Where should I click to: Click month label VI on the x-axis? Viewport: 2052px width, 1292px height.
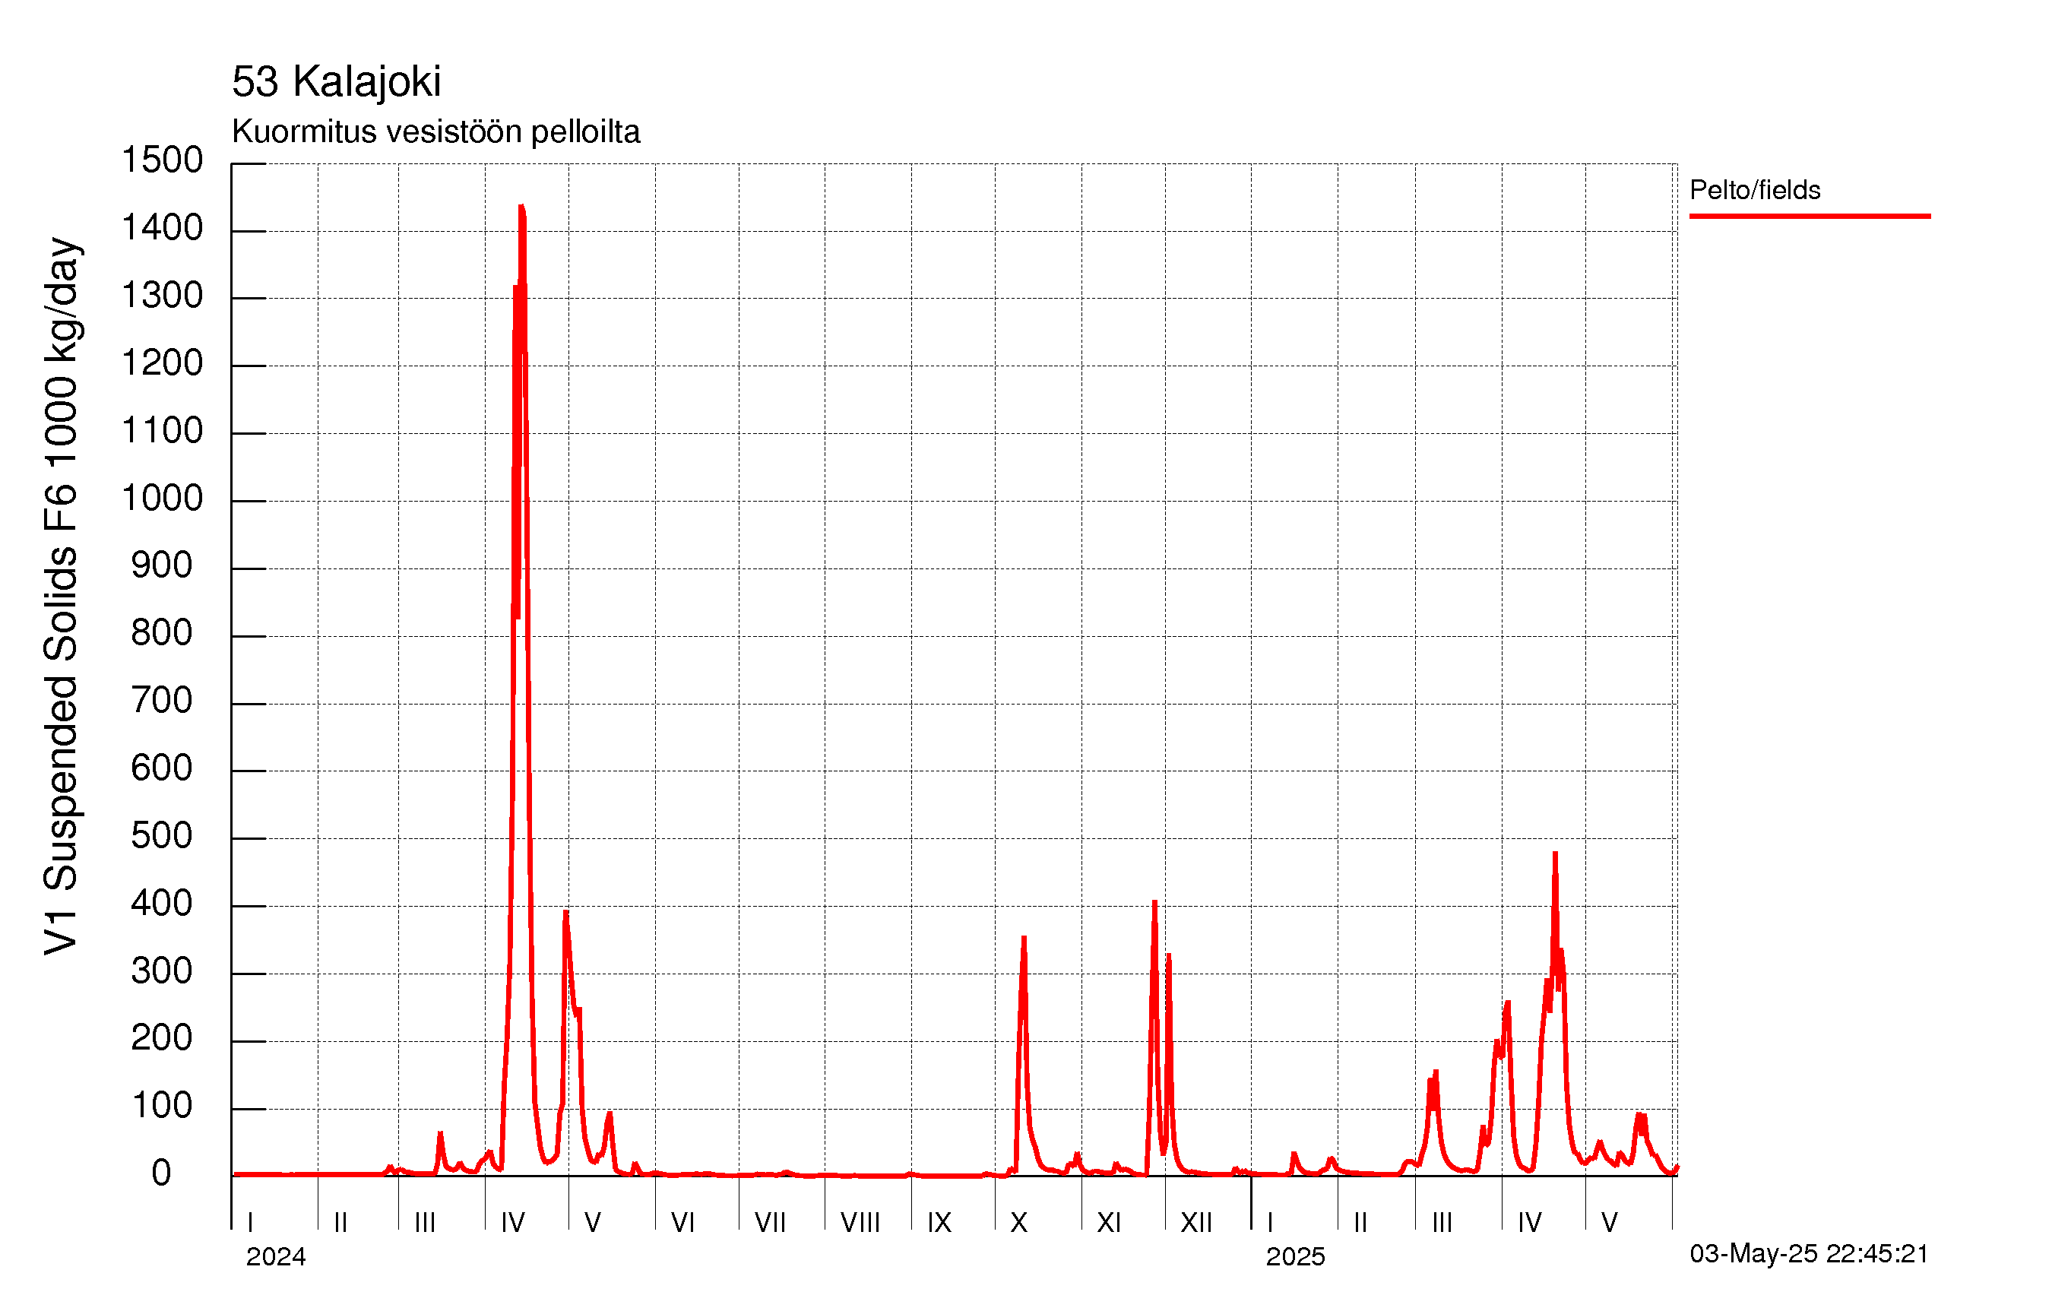pyautogui.click(x=682, y=1223)
